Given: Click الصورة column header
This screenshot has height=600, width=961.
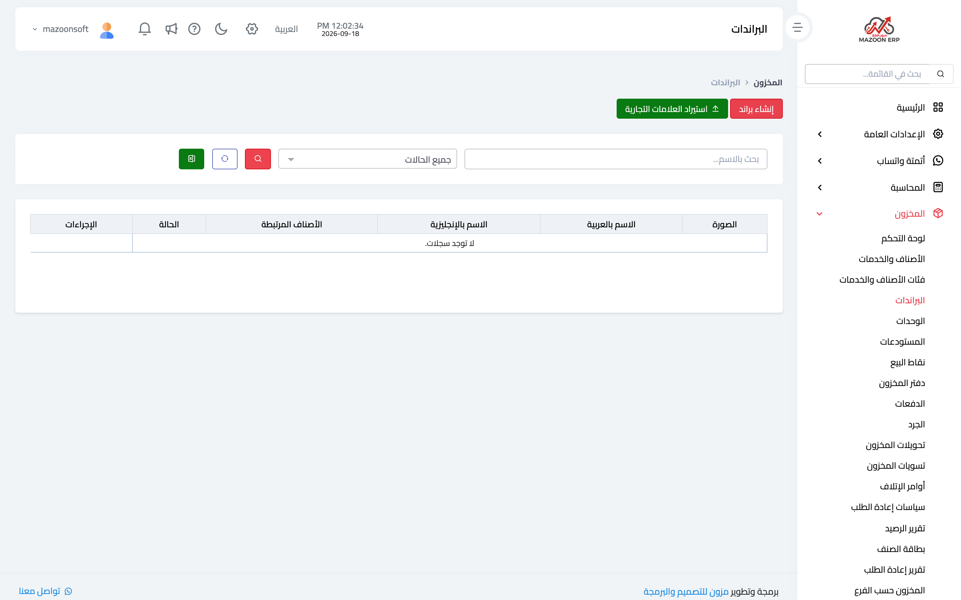Looking at the screenshot, I should coord(725,224).
